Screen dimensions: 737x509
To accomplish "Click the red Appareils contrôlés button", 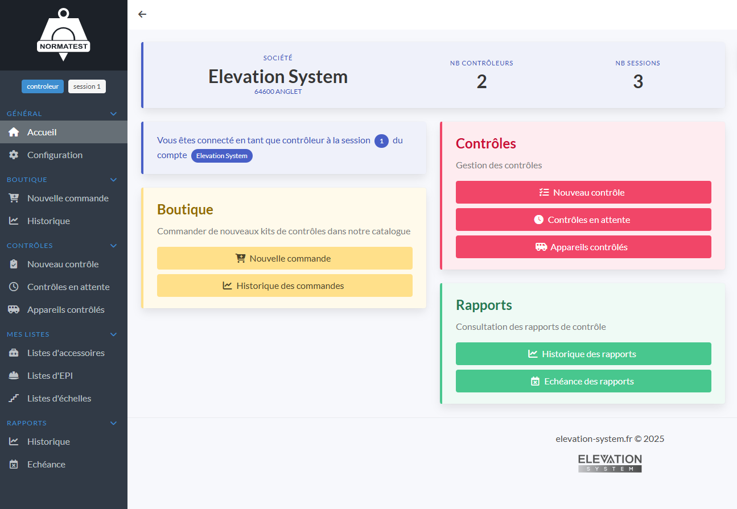I will [583, 247].
